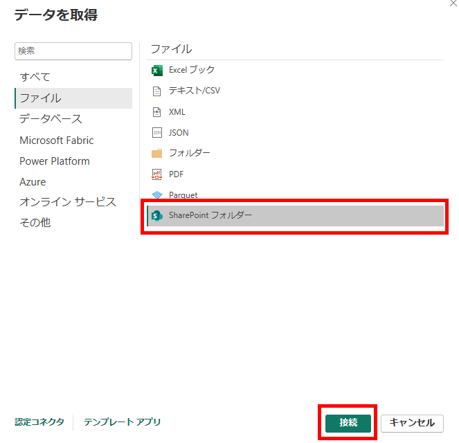Click the Parquet blue diamond icon
Viewport: 459px width, 443px height.
157,195
